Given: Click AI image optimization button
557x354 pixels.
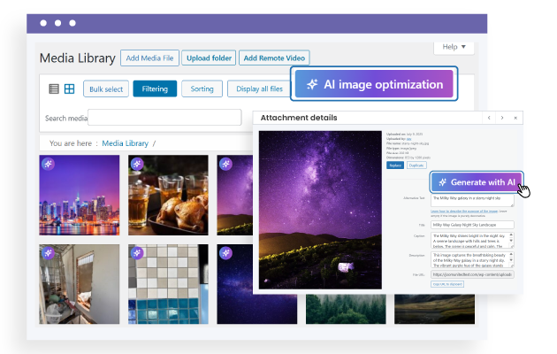Looking at the screenshot, I should coord(374,84).
